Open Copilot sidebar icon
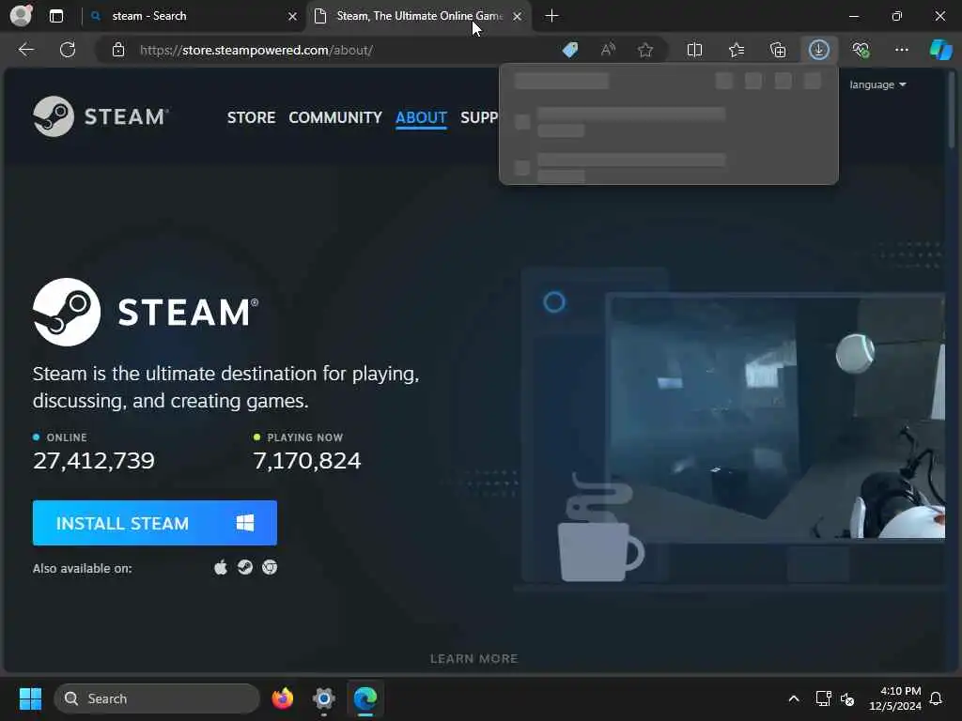 (941, 50)
